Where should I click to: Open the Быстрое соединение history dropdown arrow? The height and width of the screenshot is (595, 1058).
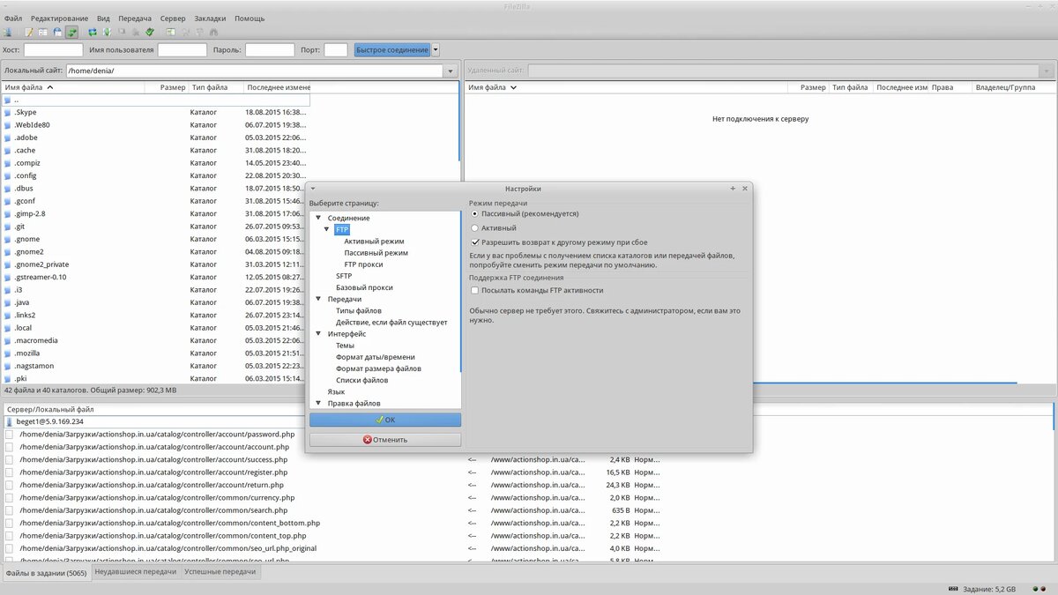click(436, 50)
